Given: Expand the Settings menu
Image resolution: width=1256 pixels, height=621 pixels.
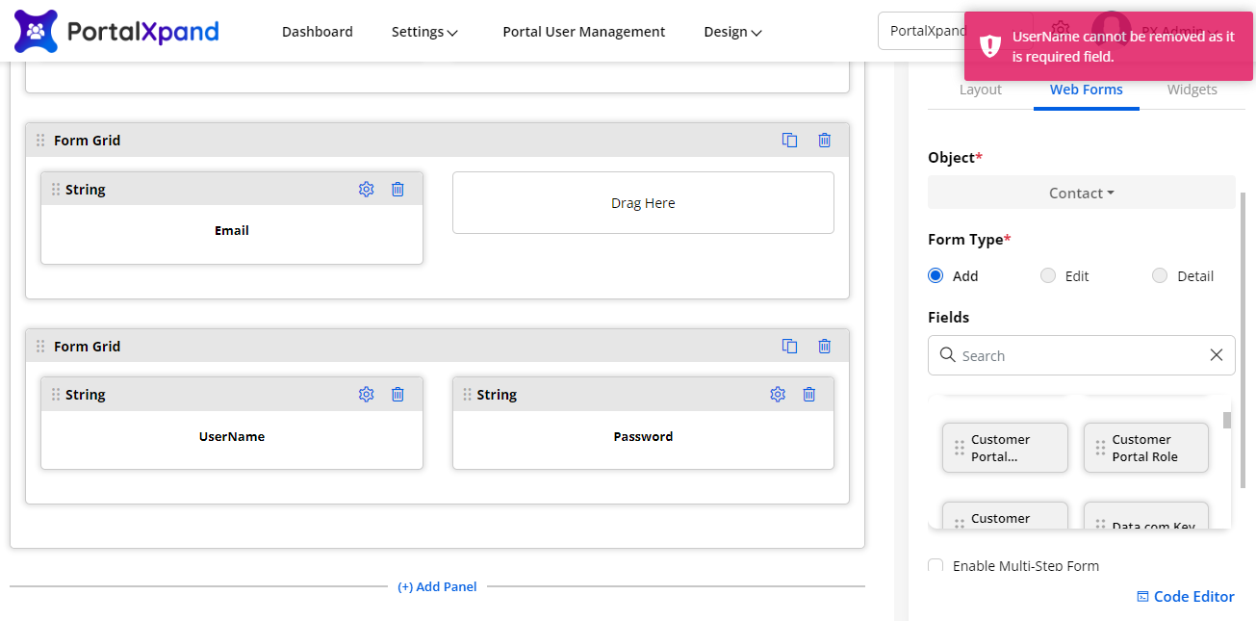Looking at the screenshot, I should point(424,32).
